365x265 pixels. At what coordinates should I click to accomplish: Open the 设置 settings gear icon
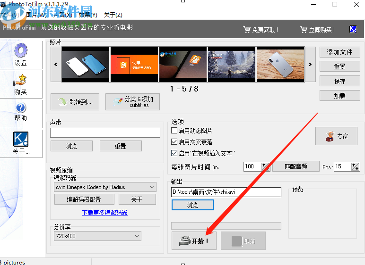click(x=21, y=50)
